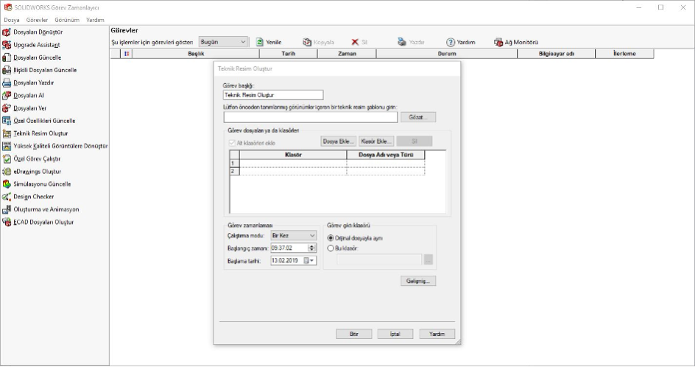
Task: Toggle the Alt klasörleri ekle checkbox
Action: (x=231, y=142)
